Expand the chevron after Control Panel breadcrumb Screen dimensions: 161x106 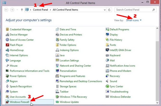click(x=50, y=10)
